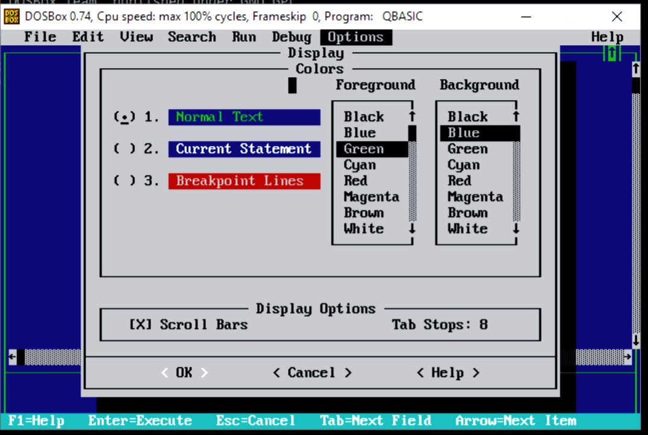The width and height of the screenshot is (648, 435).
Task: Select the Breakpoint Lines radio button
Action: pyautogui.click(x=123, y=181)
